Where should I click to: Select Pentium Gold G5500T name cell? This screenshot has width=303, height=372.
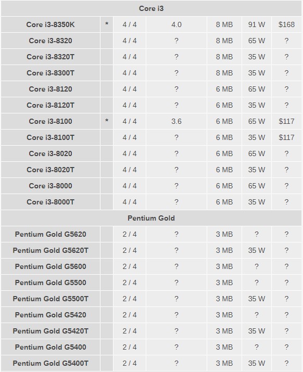pos(51,299)
